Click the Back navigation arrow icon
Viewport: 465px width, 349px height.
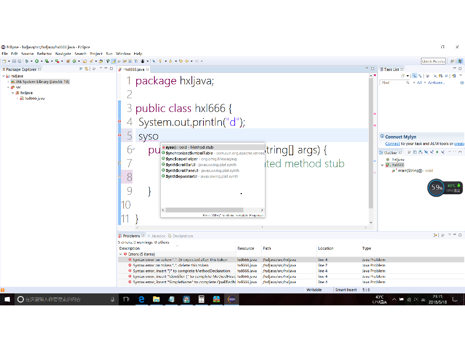tap(186, 61)
